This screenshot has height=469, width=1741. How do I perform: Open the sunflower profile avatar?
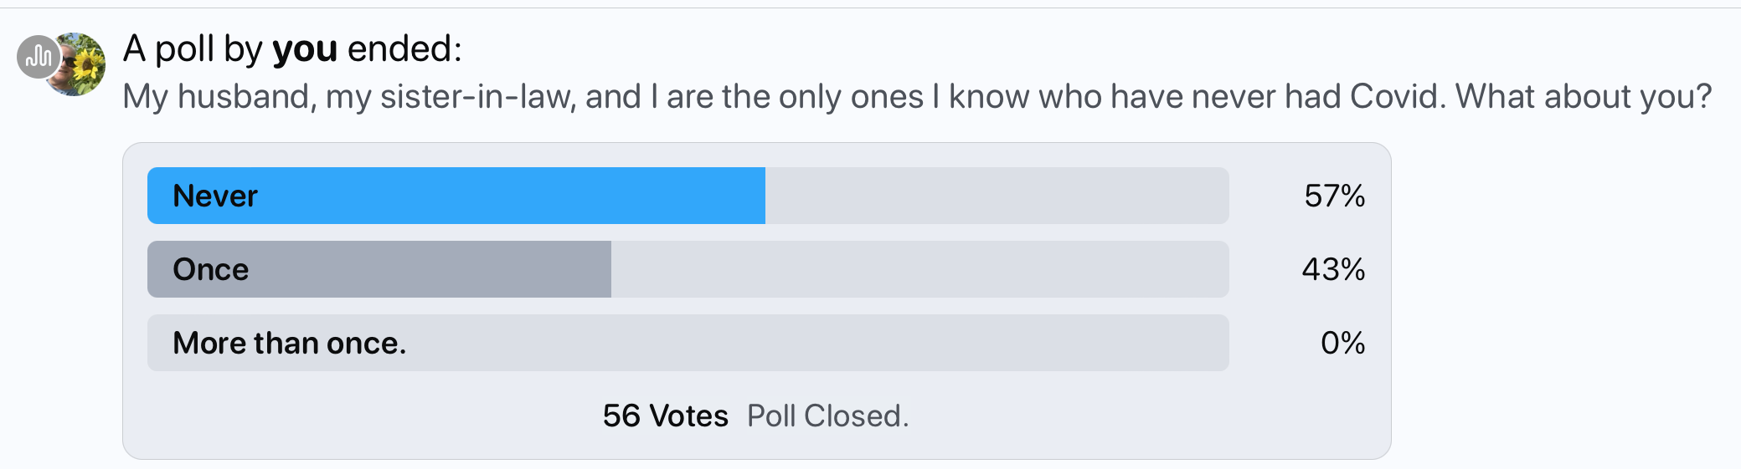(x=84, y=65)
